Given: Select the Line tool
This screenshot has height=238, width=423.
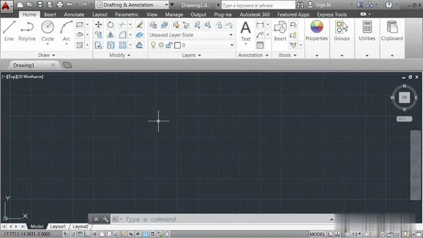Looking at the screenshot, I should (x=9, y=31).
